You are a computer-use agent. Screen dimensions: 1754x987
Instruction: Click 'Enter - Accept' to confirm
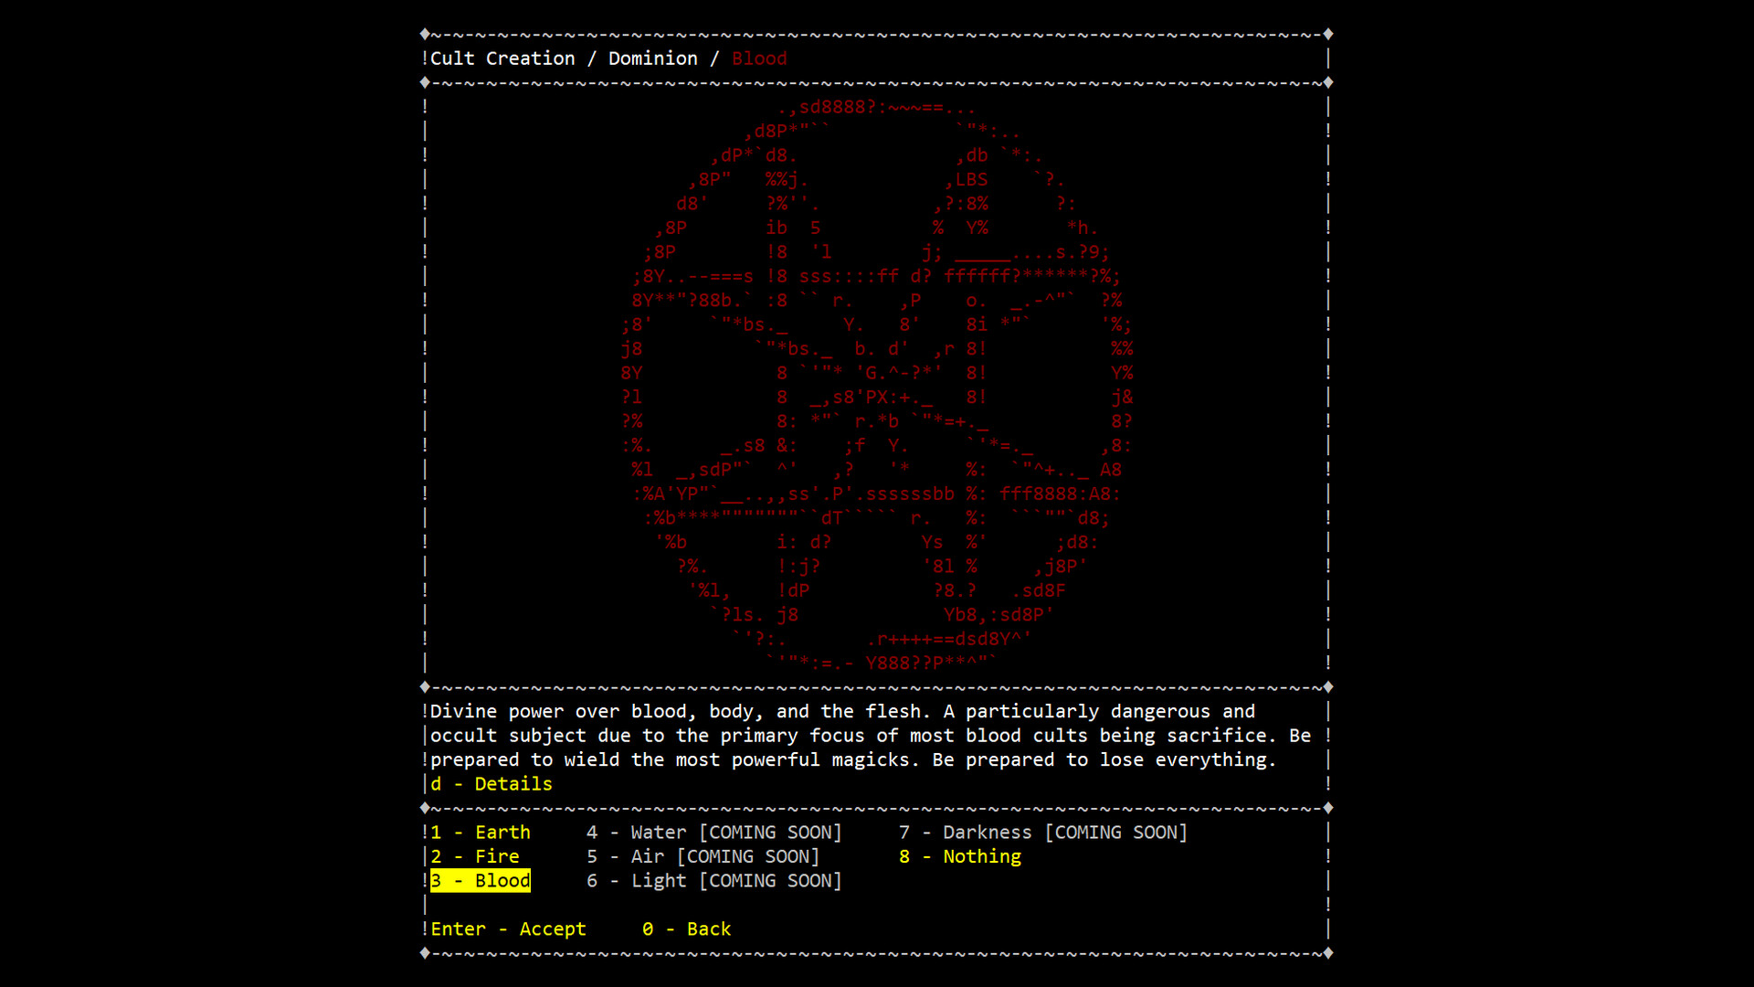[508, 929]
